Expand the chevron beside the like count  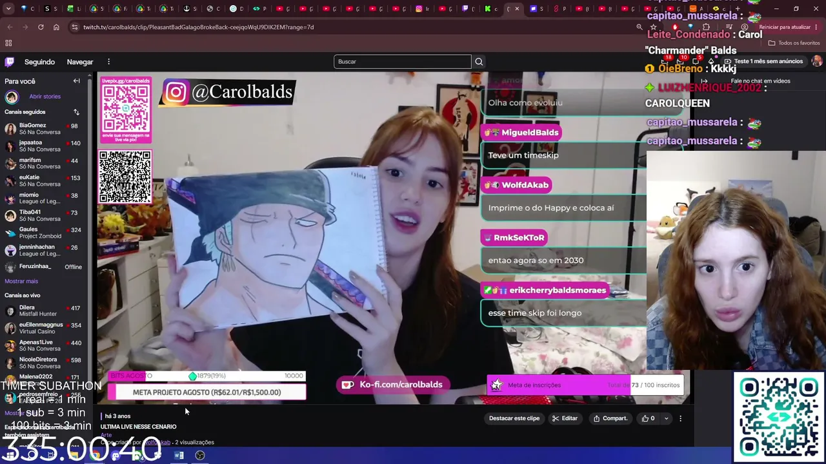click(667, 418)
